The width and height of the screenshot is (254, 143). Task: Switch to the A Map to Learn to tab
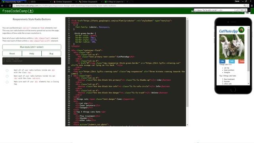(116, 2)
